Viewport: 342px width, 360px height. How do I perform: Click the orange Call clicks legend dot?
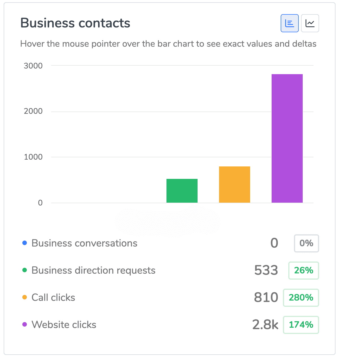coord(25,297)
